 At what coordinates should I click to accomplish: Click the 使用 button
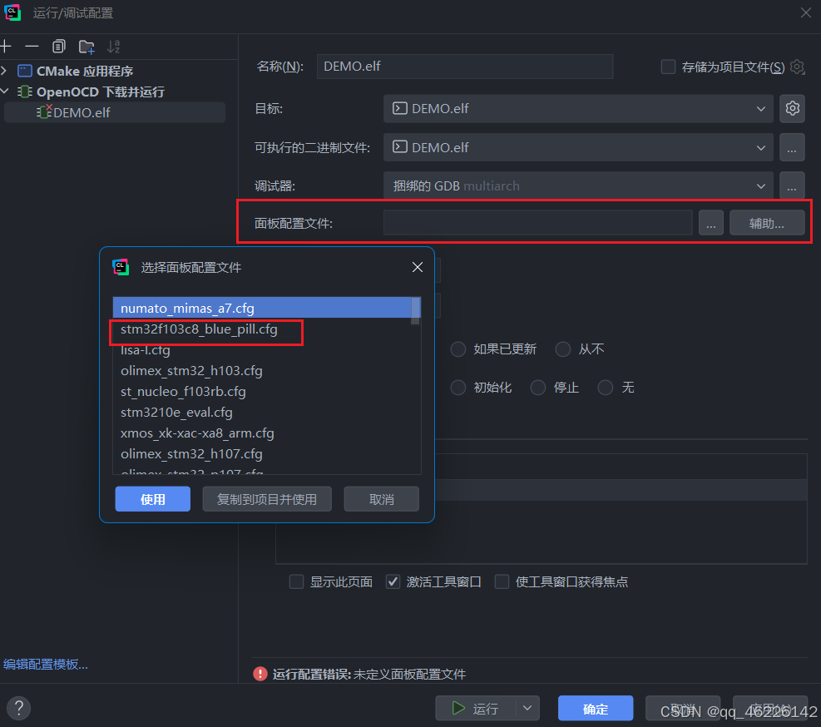153,498
